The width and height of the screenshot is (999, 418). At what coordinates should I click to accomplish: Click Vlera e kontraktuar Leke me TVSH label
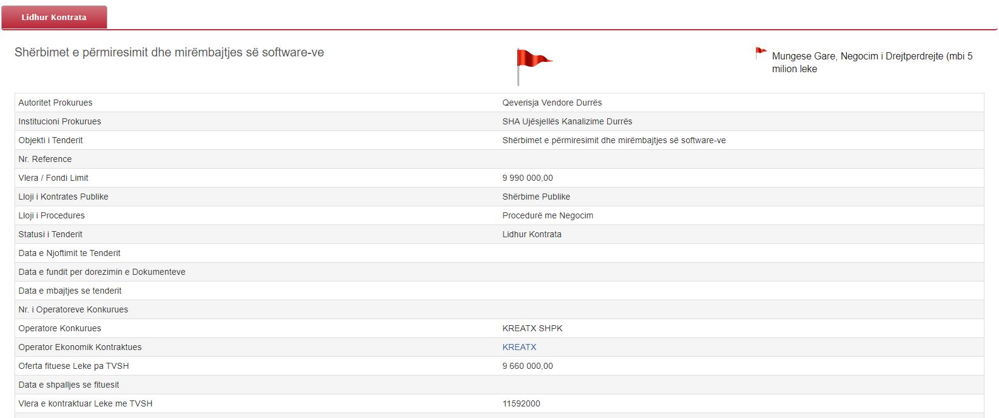tap(86, 403)
